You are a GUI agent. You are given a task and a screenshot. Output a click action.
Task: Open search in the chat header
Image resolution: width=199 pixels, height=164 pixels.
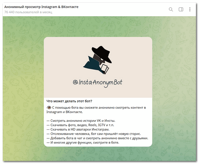click(x=171, y=9)
